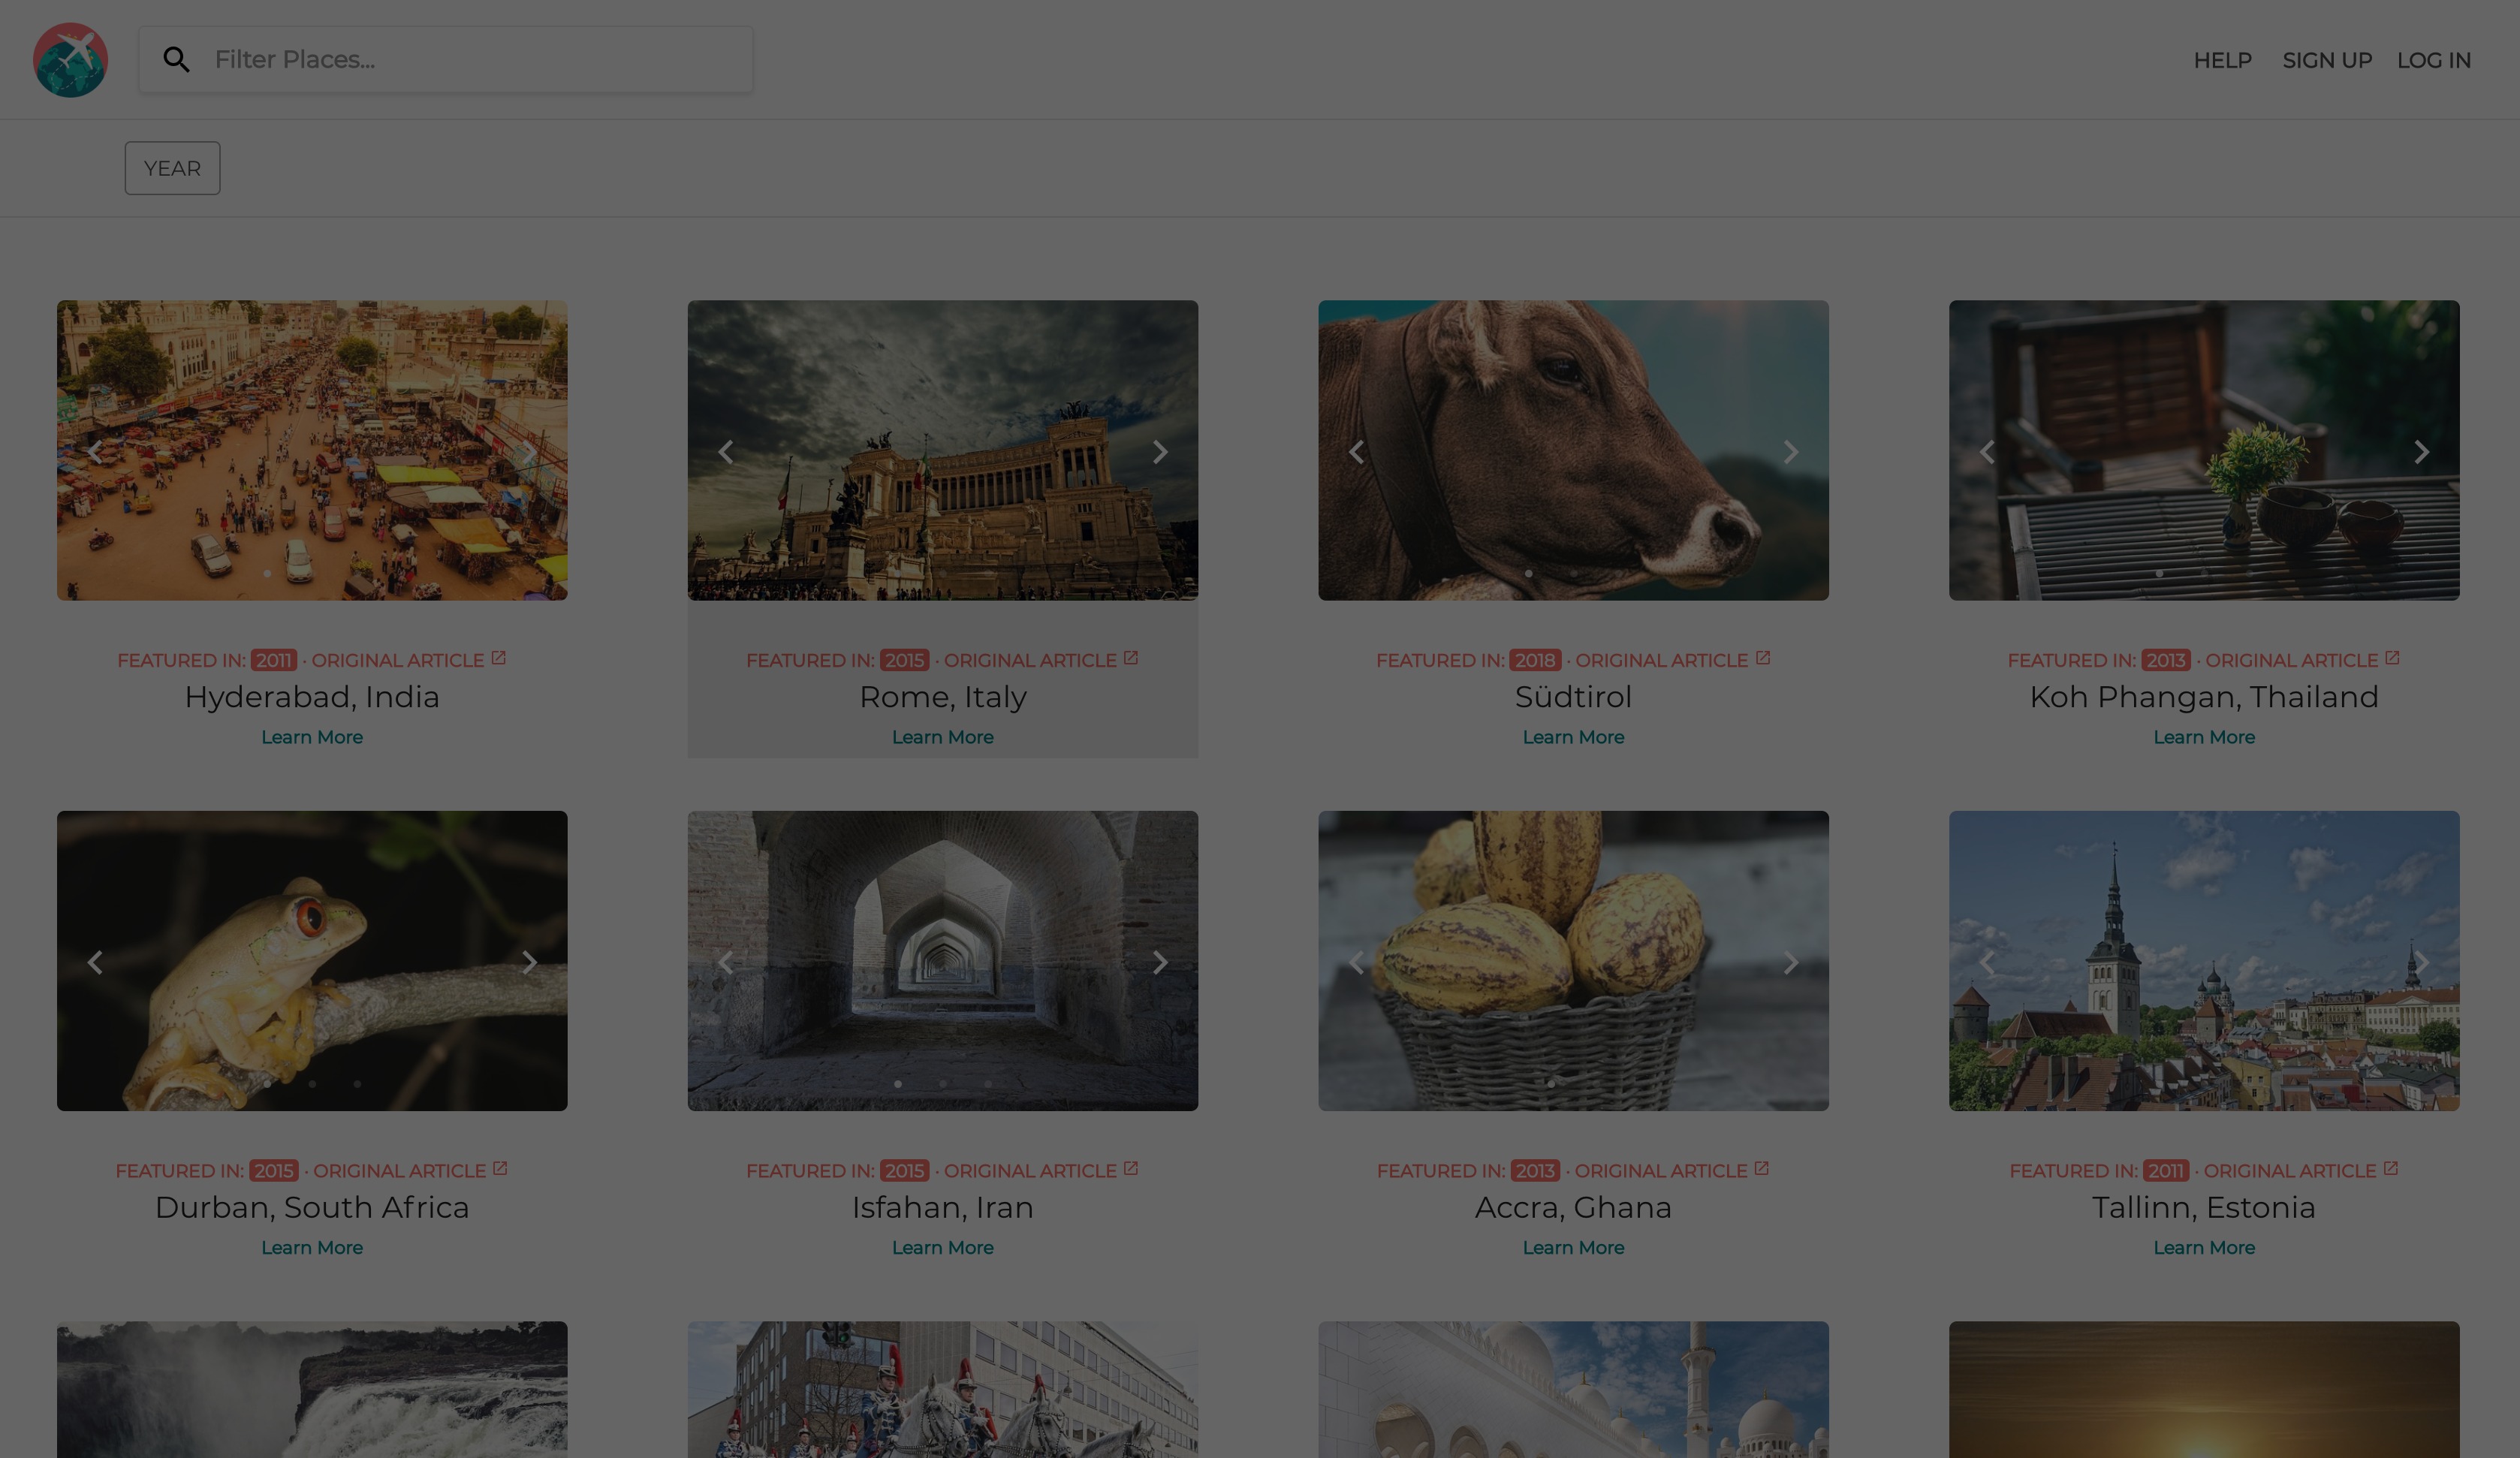Click the Hyderabad, India title
The width and height of the screenshot is (2520, 1458).
point(312,697)
